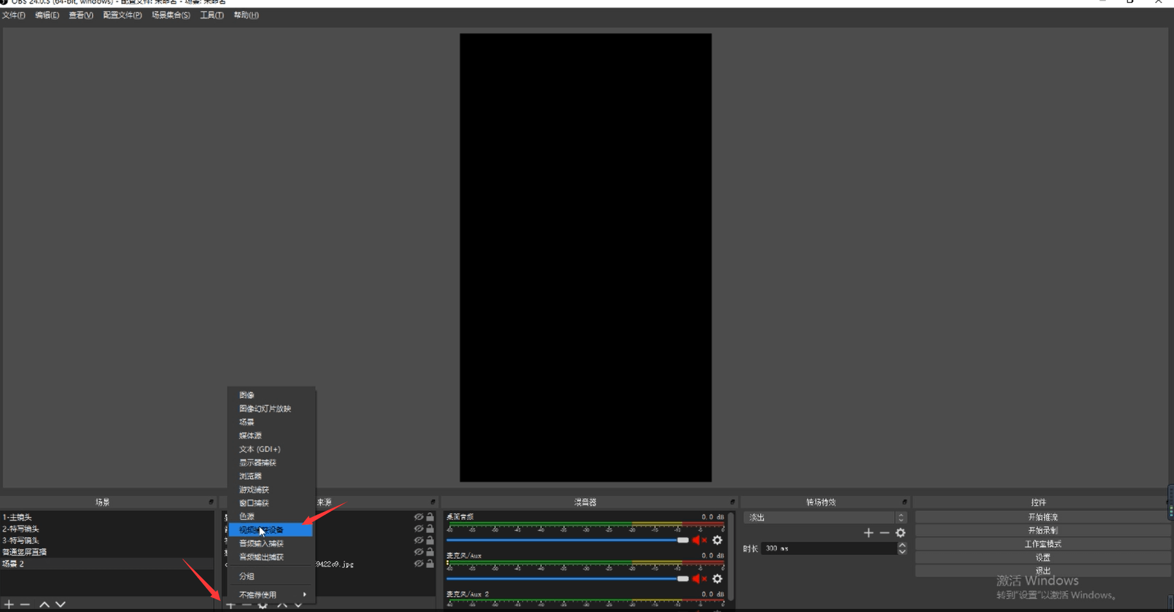Open the 场景集合(S) menu
This screenshot has width=1174, height=612.
[171, 15]
